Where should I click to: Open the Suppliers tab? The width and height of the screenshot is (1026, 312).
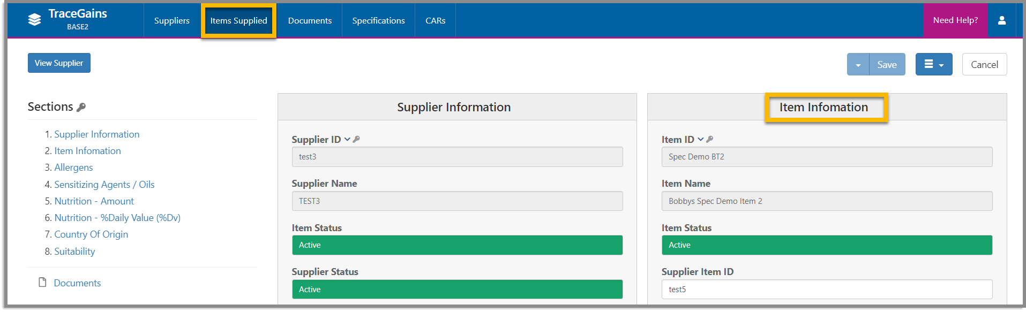point(172,20)
